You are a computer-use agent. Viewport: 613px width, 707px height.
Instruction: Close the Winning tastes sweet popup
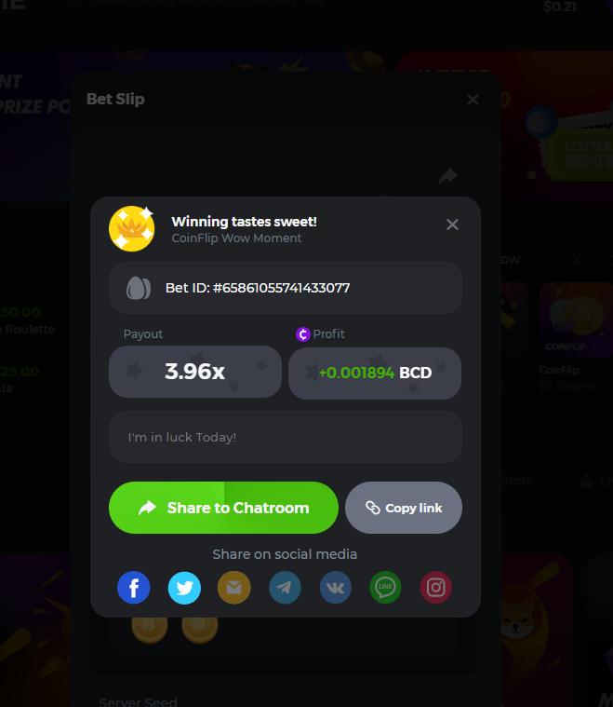(x=452, y=224)
